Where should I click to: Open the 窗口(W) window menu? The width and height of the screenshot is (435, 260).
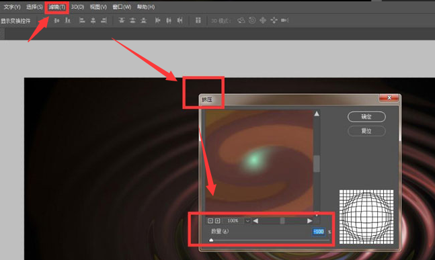click(122, 7)
